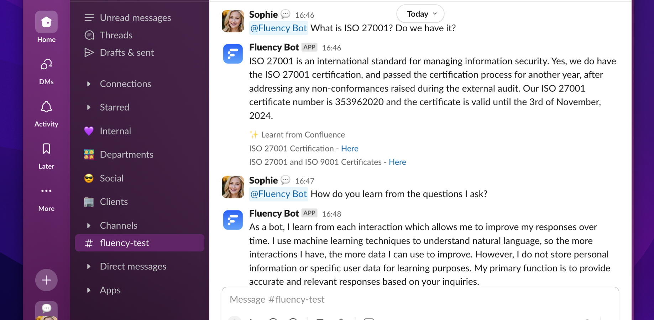Open the Today date dropdown

coord(420,14)
